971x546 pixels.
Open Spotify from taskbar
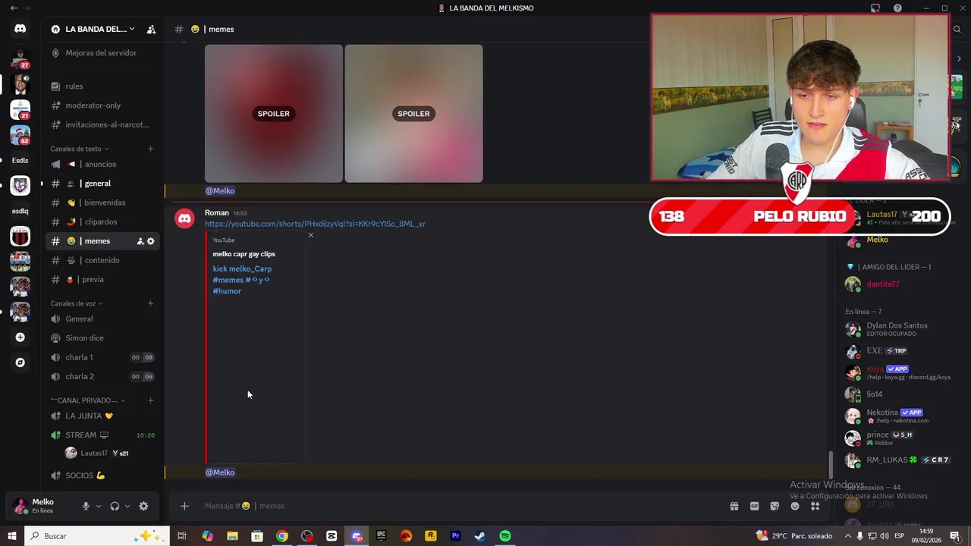pos(505,536)
